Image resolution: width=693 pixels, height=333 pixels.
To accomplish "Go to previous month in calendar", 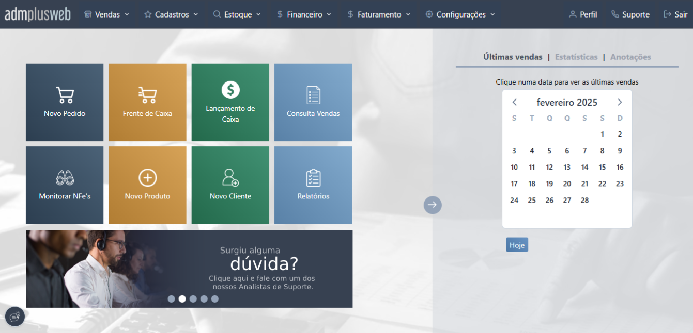I will point(514,102).
